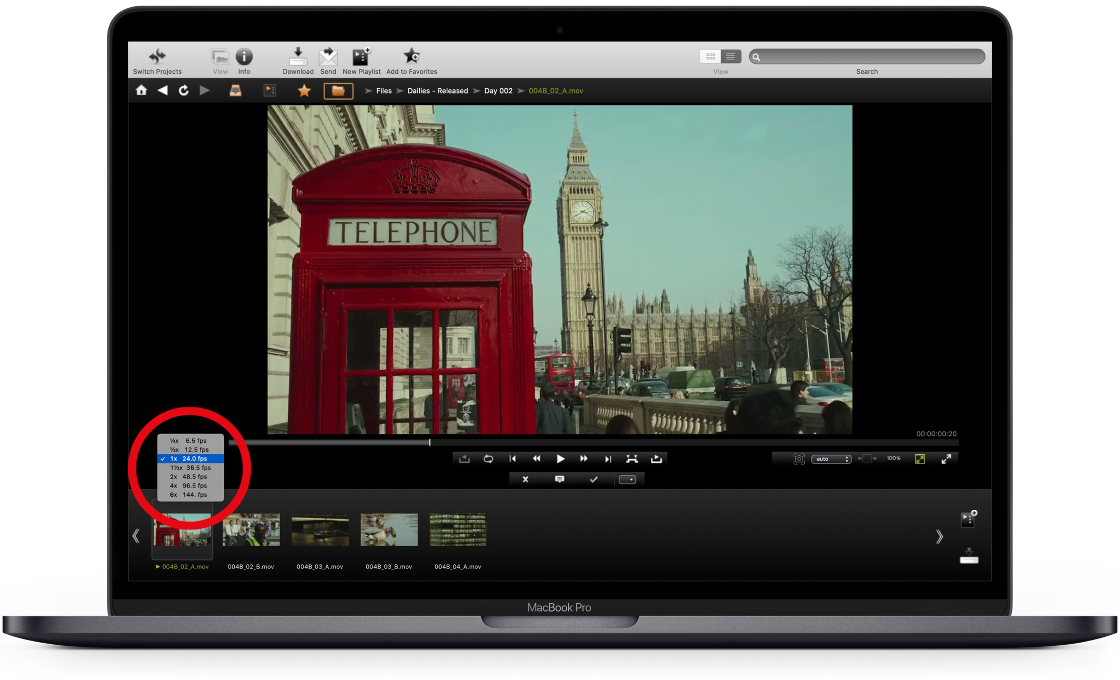Click Add to Favorites star icon
This screenshot has width=1120, height=680.
[411, 57]
